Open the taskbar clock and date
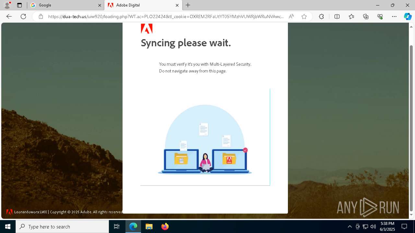Screen dimensions: 415x233 point(387,227)
